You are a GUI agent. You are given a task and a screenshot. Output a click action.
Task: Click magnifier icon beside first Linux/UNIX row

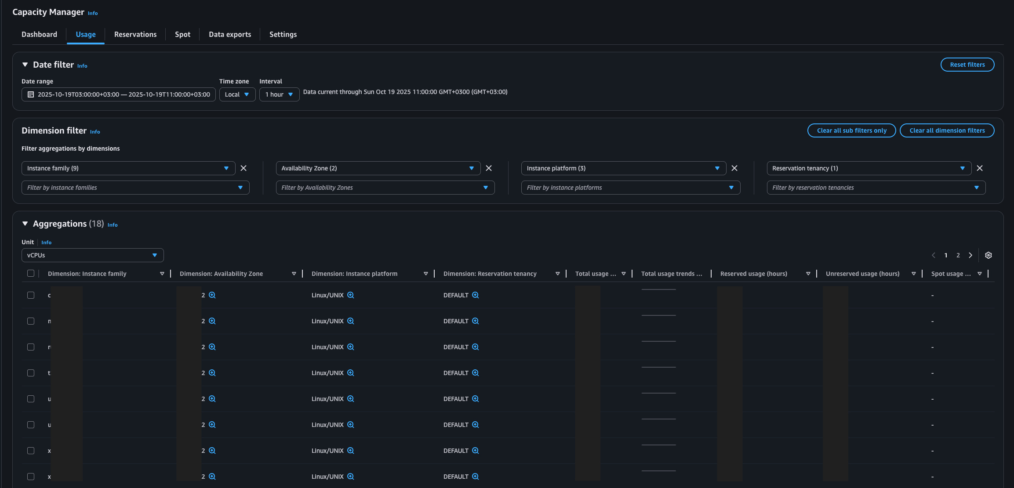[x=351, y=295]
